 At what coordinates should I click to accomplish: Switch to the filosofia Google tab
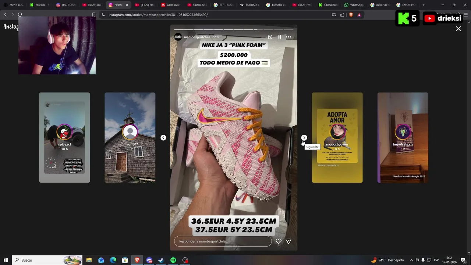pyautogui.click(x=276, y=5)
